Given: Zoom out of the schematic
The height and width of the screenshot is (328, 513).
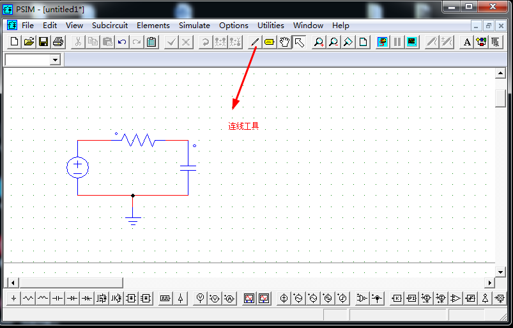Looking at the screenshot, I should point(333,42).
